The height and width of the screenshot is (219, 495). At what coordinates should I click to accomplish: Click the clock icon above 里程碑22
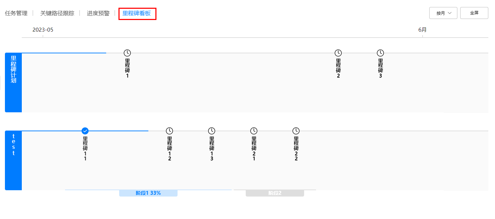click(x=296, y=131)
